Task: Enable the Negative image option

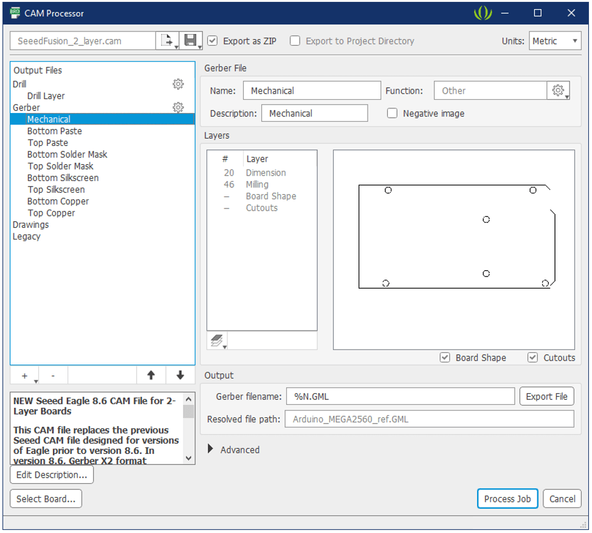Action: [x=392, y=114]
